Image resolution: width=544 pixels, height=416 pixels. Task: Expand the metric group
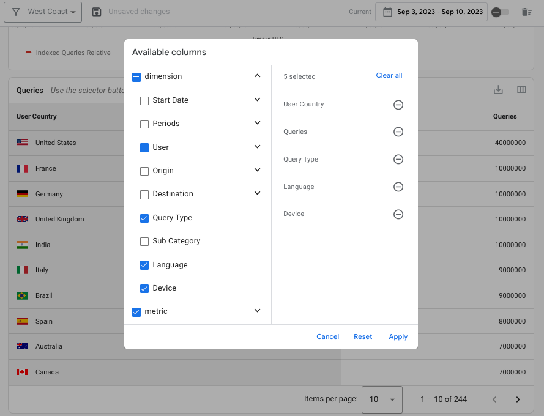(257, 311)
